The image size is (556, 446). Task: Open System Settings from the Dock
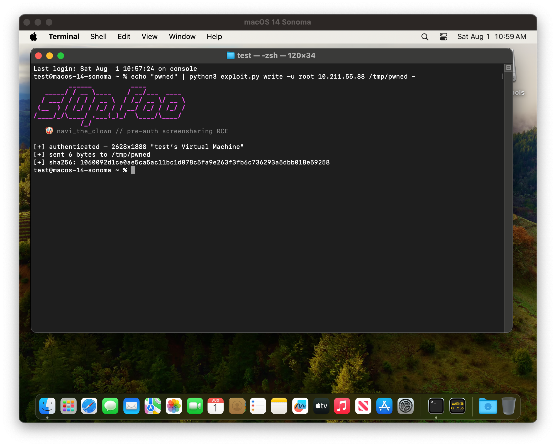(x=406, y=406)
